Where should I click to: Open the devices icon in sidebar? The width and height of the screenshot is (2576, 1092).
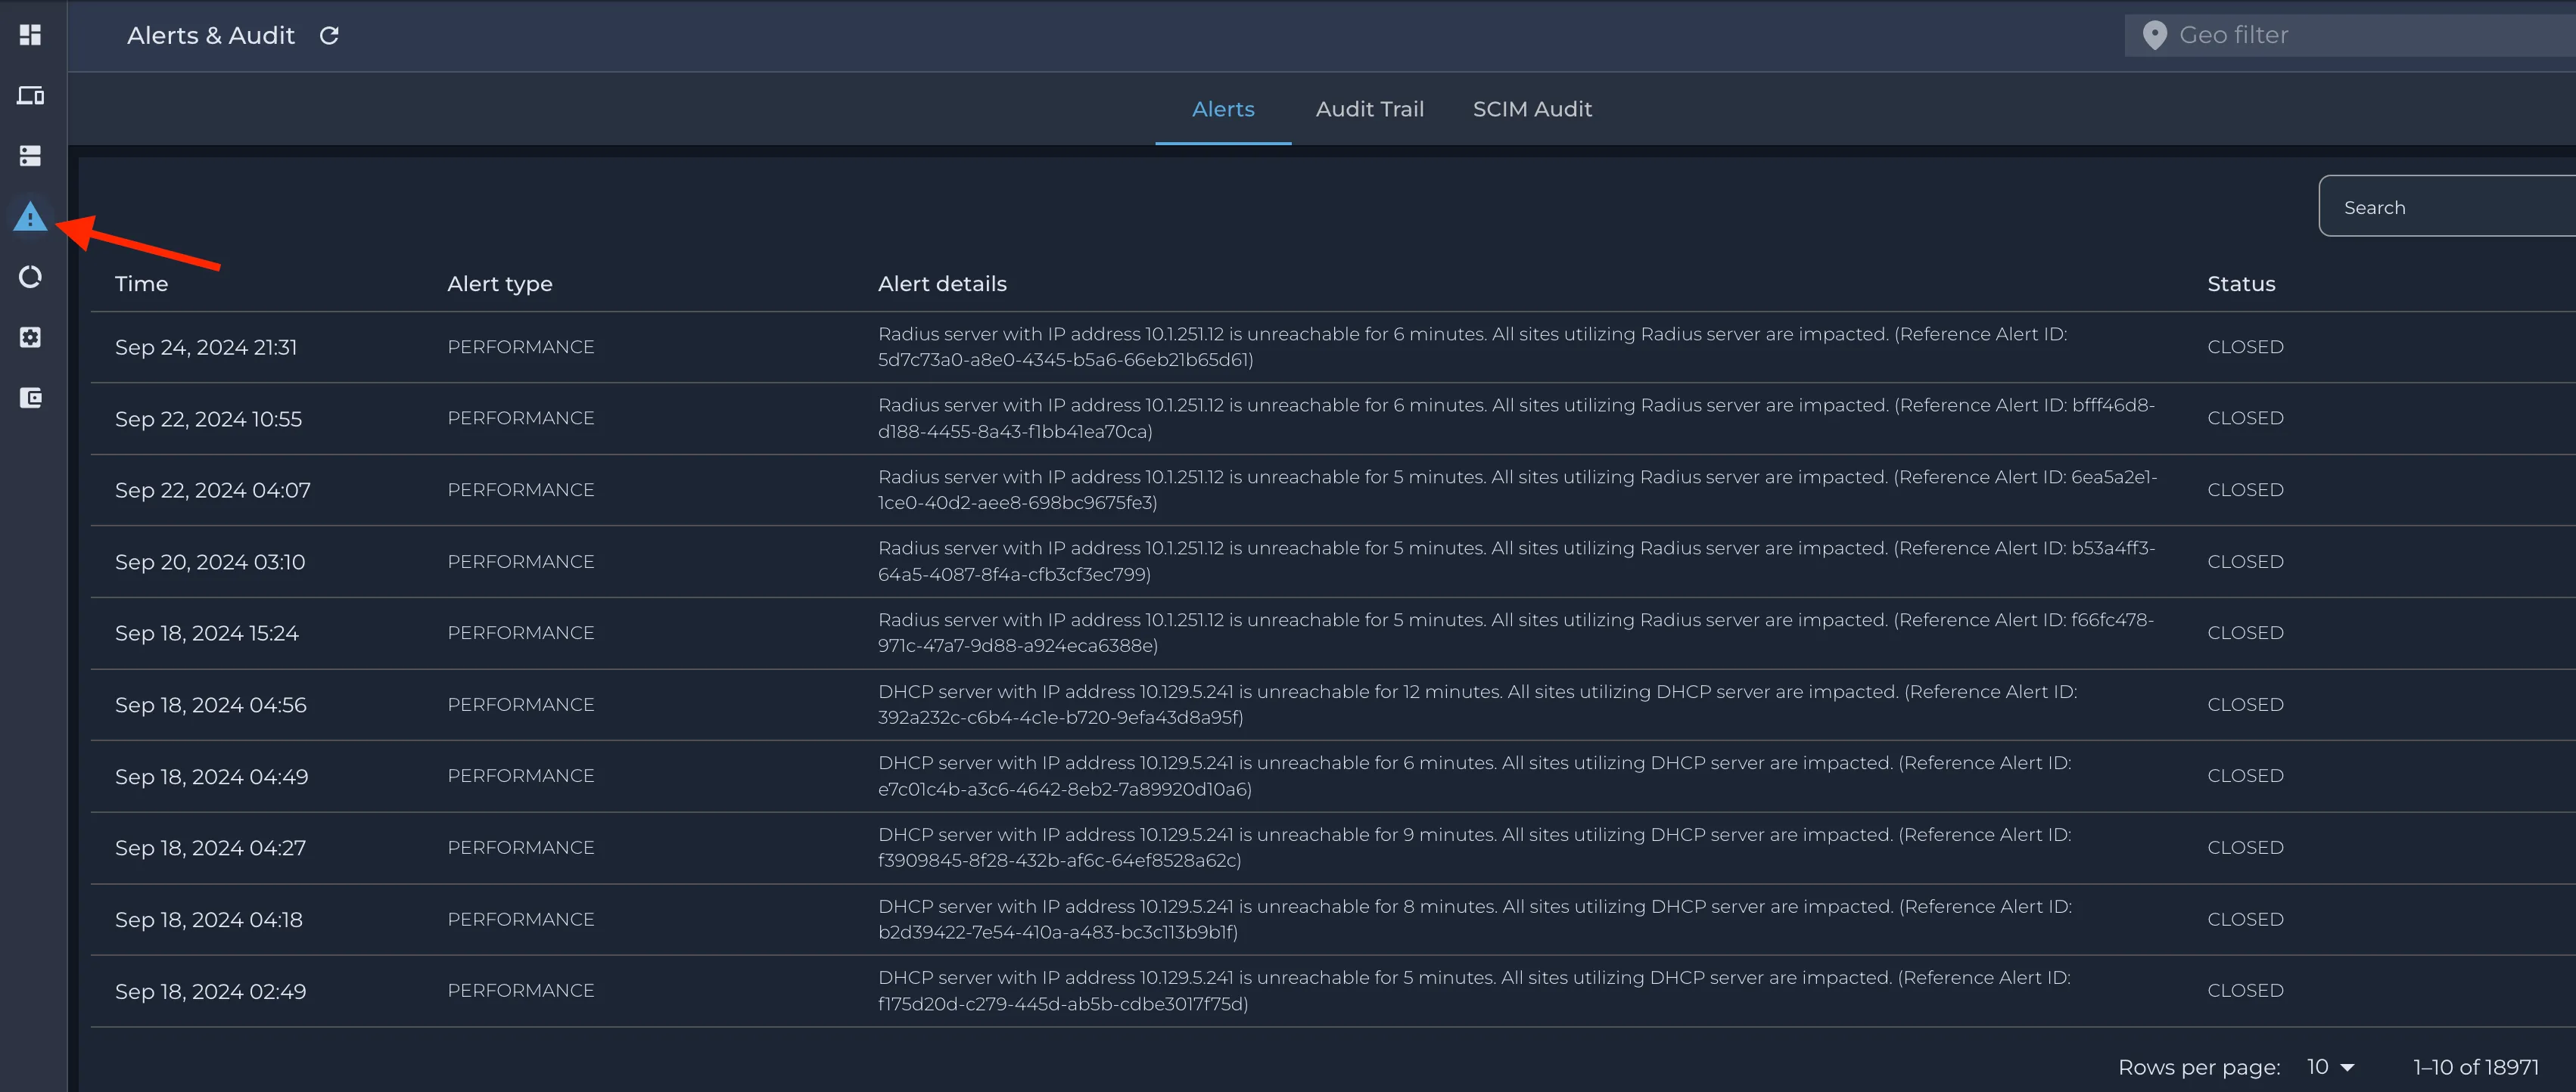pos(30,96)
